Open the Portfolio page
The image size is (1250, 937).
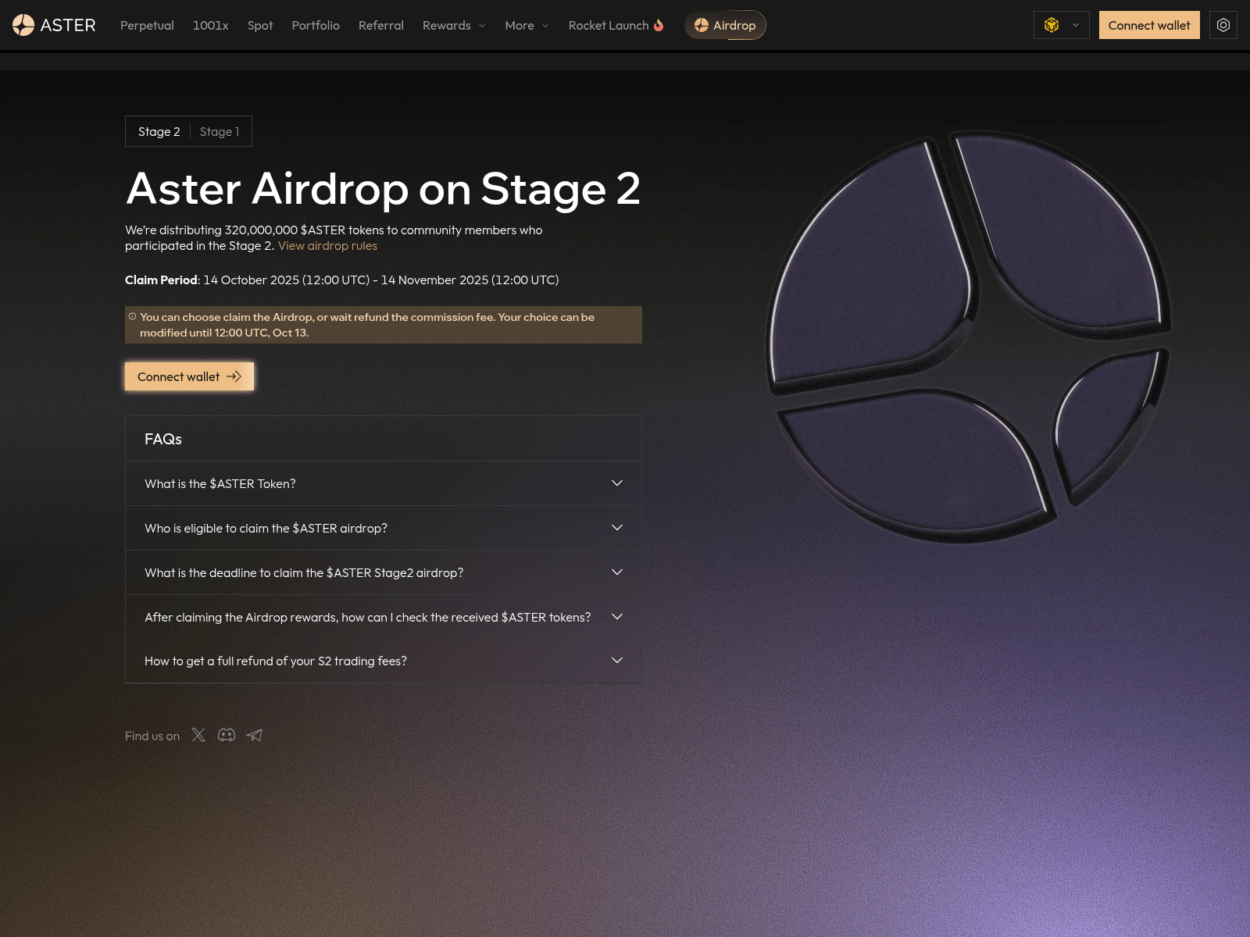[316, 25]
